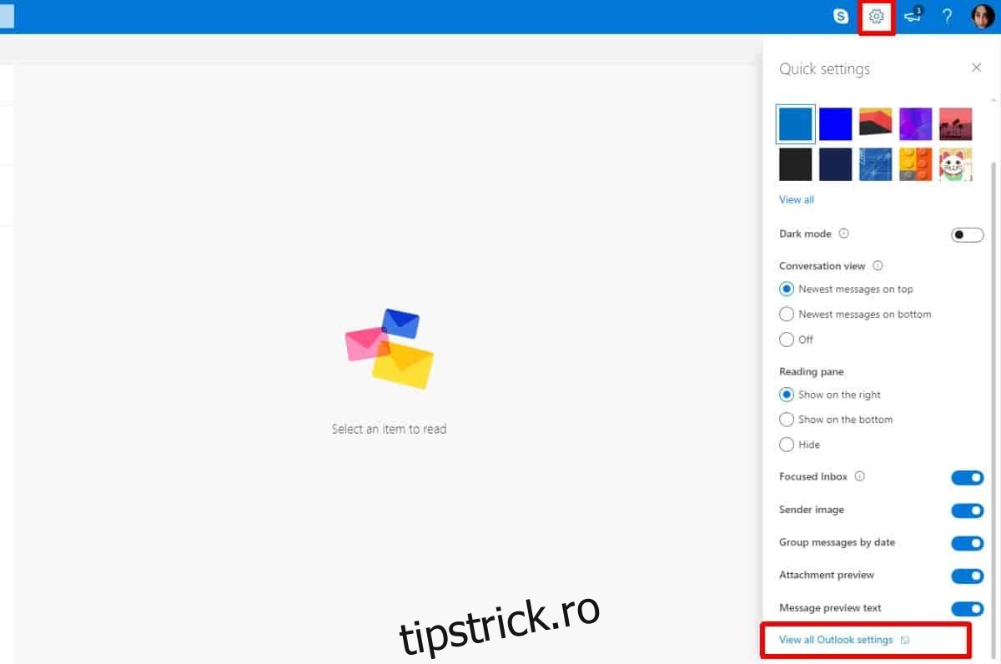This screenshot has width=1001, height=664.
Task: Choose the lucky cat theme thumbnail
Action: pos(955,164)
